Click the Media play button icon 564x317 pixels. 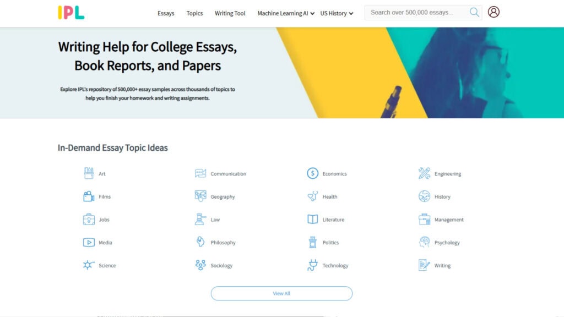click(89, 242)
